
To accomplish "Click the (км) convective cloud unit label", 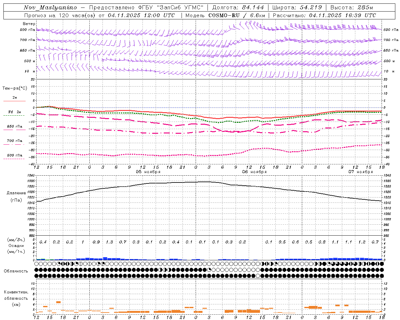I will coord(16,304).
